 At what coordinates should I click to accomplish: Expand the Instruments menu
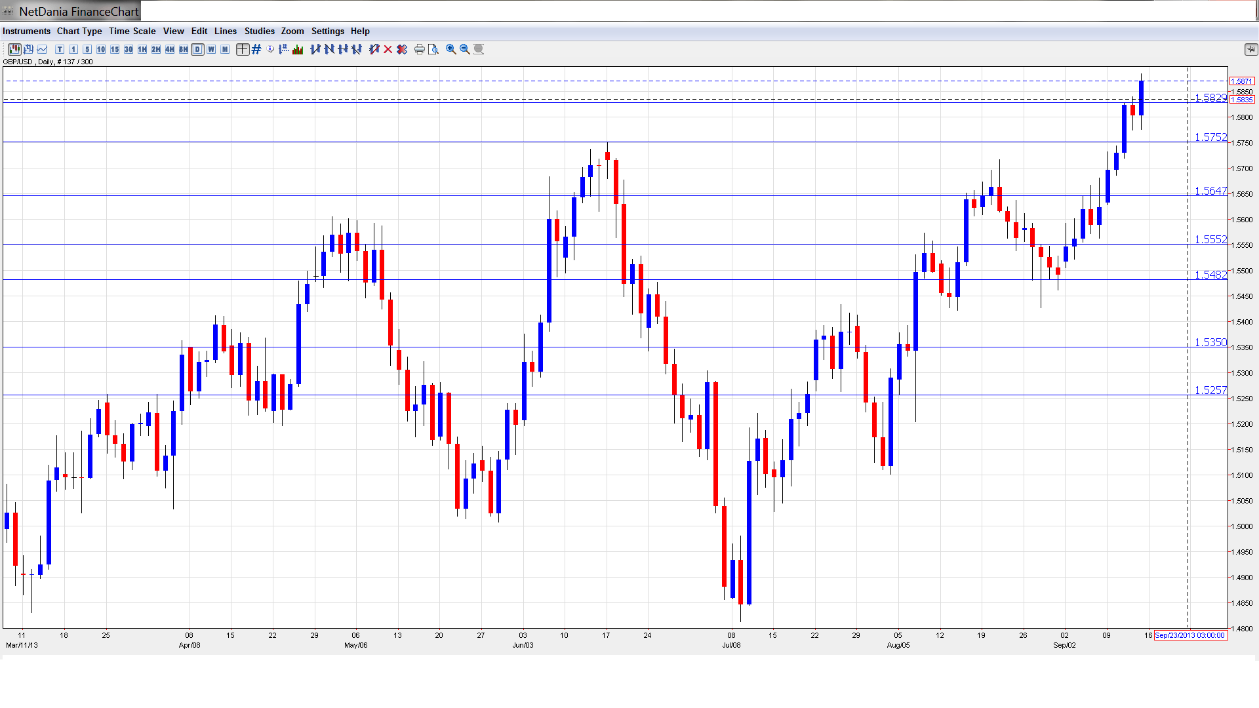pyautogui.click(x=26, y=31)
